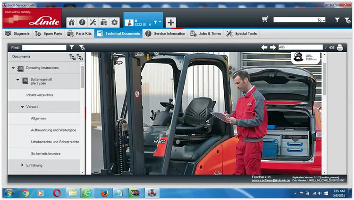
Task: Go to previous page with left arrow
Action: click(x=264, y=47)
